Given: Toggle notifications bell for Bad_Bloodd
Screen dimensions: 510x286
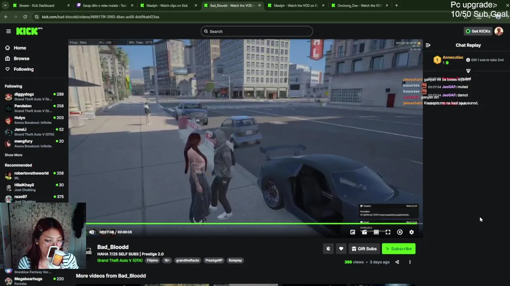Looking at the screenshot, I should point(328,249).
